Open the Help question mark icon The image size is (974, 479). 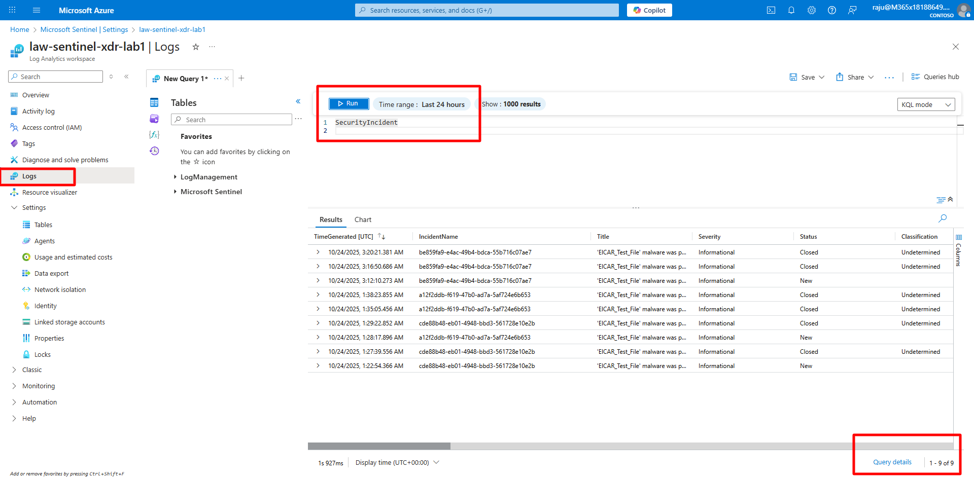click(x=832, y=10)
